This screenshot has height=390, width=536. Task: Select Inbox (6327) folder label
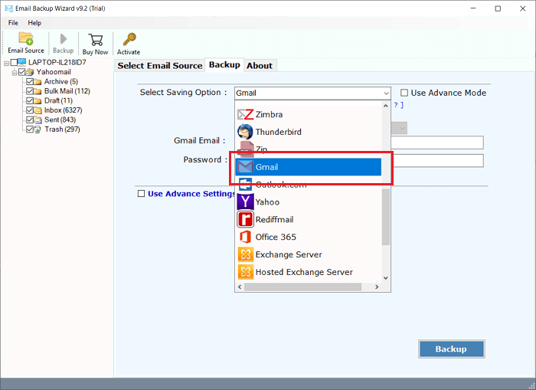(64, 110)
